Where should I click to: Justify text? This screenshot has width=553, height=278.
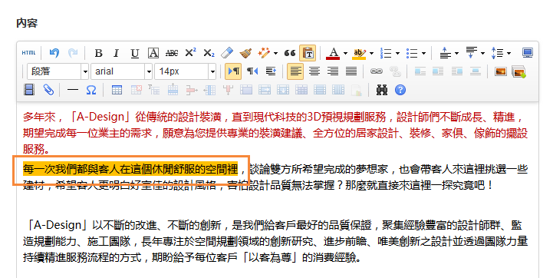tap(351, 71)
